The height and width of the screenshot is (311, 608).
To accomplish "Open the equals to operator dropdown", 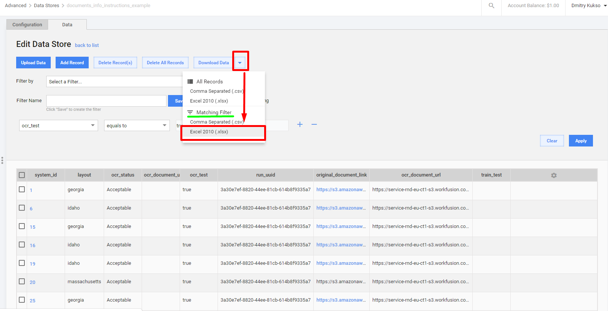I will [x=137, y=125].
